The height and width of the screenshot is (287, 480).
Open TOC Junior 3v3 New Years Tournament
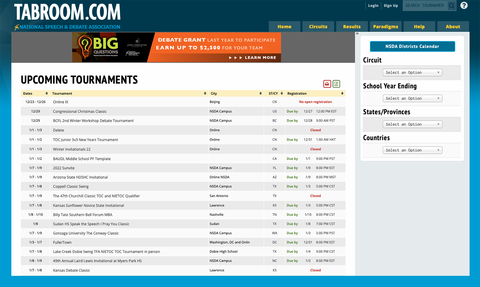85,140
